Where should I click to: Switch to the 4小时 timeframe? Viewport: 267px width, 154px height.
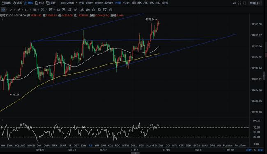coord(126,3)
